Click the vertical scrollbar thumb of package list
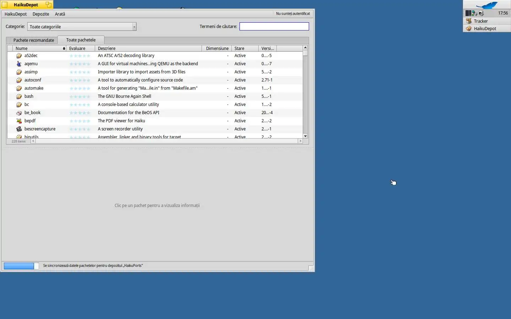The image size is (511, 319). click(305, 53)
